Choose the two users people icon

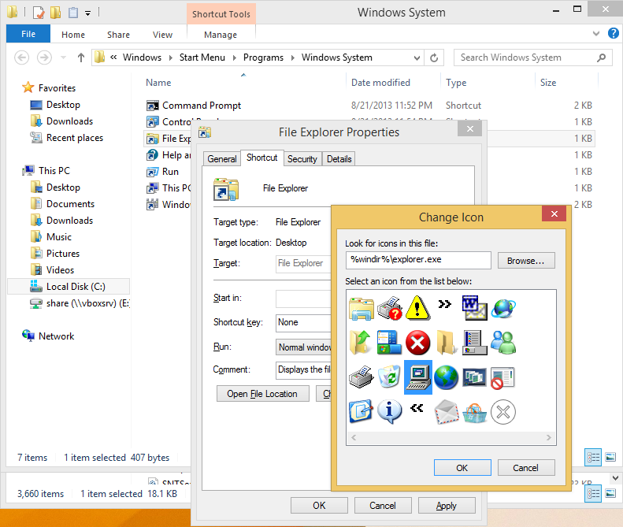503,343
